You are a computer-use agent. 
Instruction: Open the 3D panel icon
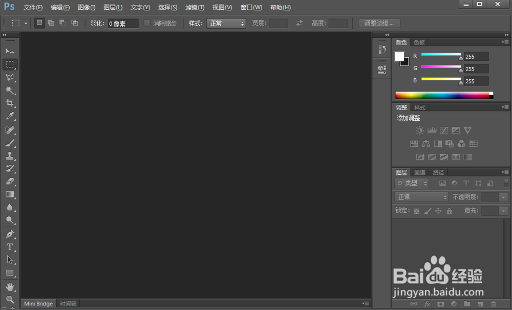coord(382,69)
